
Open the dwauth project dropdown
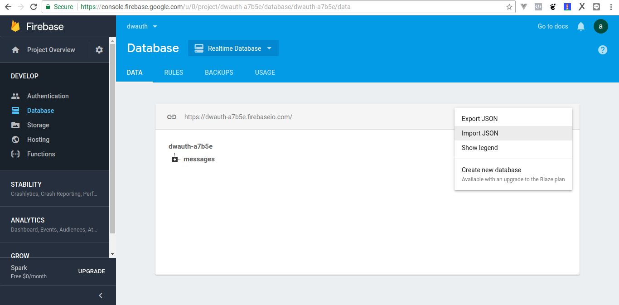pos(142,26)
